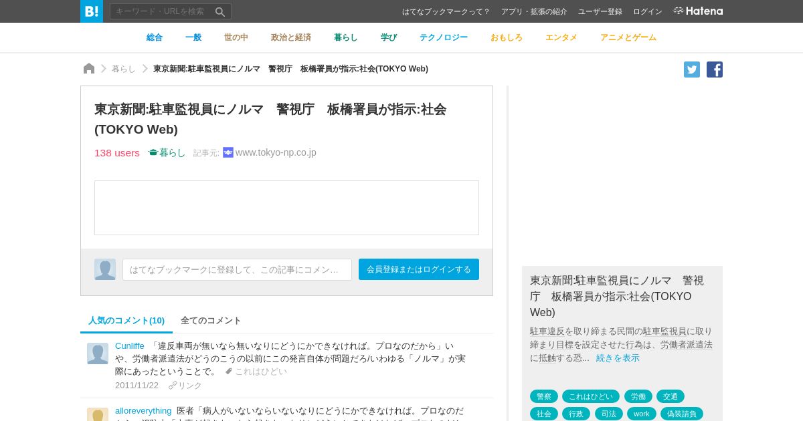
Task: Open ユーザー登録 link
Action: (600, 11)
